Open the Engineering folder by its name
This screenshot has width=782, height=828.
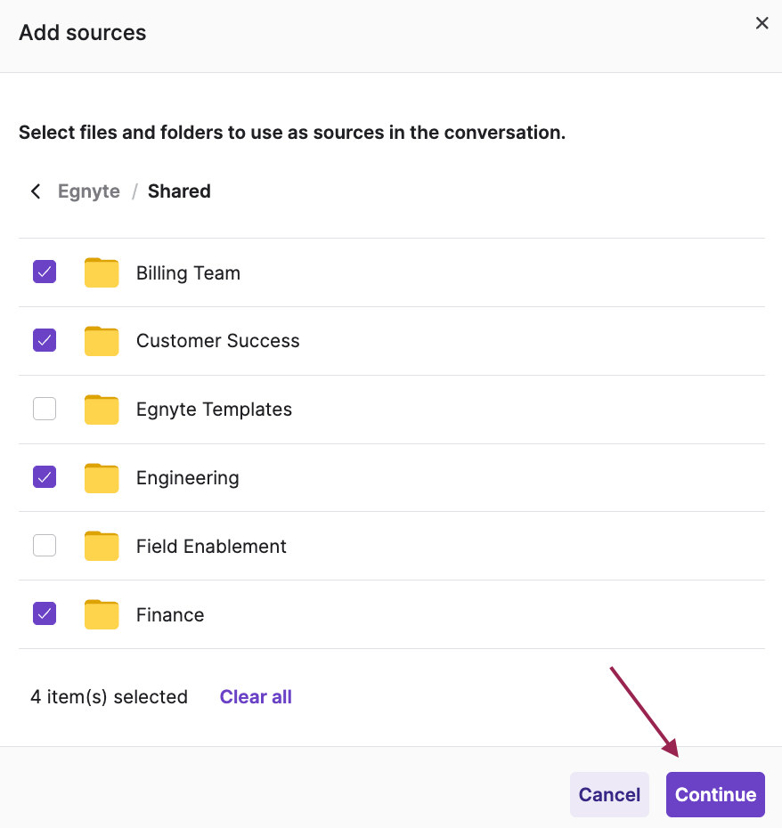click(187, 478)
